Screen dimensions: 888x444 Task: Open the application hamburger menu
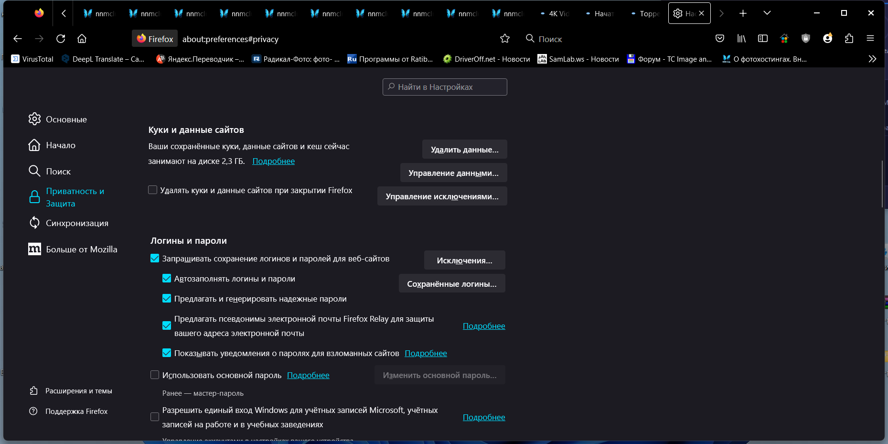coord(870,39)
